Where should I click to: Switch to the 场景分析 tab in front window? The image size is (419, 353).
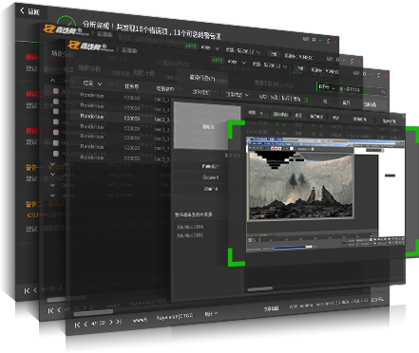89,68
